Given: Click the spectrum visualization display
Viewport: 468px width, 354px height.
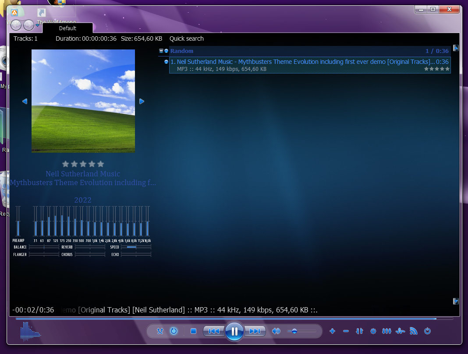Looking at the screenshot, I should (x=30, y=331).
